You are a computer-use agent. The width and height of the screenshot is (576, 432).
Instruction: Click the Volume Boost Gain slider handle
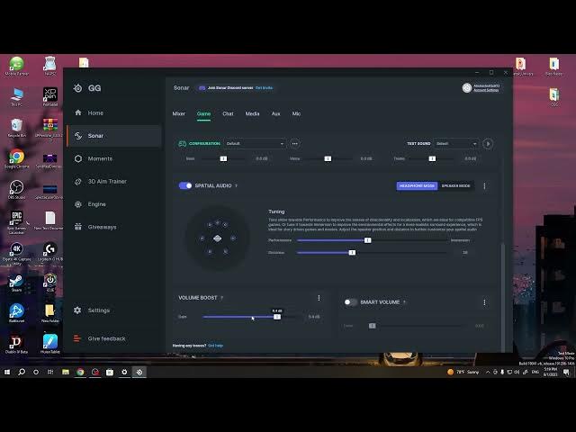pyautogui.click(x=277, y=317)
